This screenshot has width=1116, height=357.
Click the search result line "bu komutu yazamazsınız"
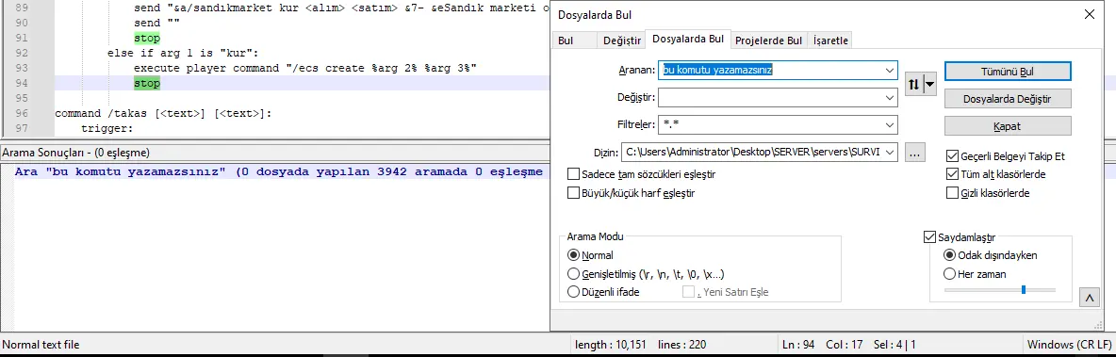coord(278,171)
